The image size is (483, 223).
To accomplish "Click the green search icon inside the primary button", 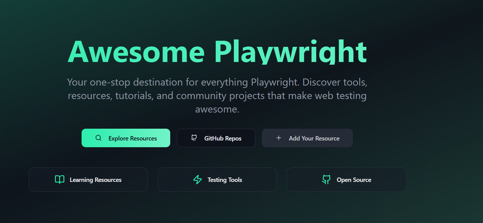I will coord(98,138).
